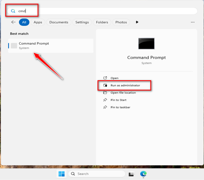Click the back arrow in search panel
This screenshot has width=204, height=180.
point(13,22)
